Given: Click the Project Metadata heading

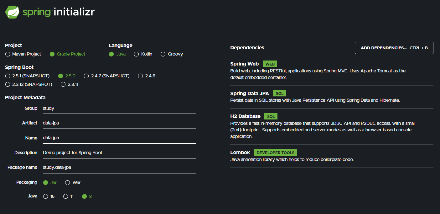Looking at the screenshot, I should 25,98.
